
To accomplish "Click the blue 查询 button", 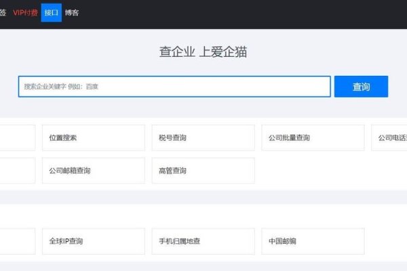I will [x=361, y=87].
